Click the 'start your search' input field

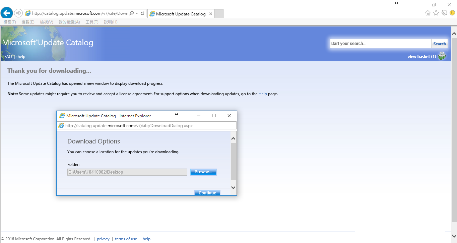pyautogui.click(x=381, y=44)
